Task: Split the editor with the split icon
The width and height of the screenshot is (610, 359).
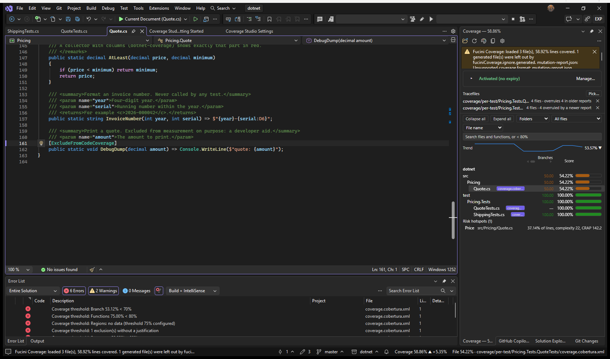Action: [453, 40]
